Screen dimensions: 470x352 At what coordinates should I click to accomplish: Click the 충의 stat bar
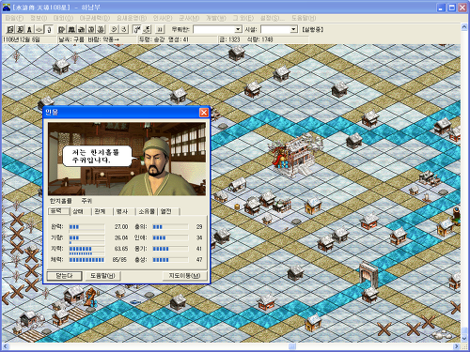[x=170, y=227]
